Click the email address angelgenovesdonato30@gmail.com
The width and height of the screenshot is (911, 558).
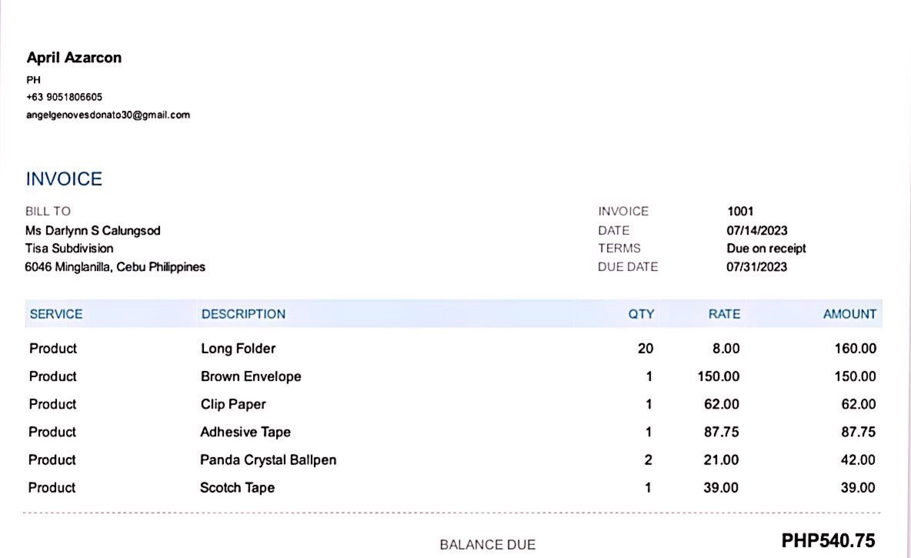pyautogui.click(x=108, y=115)
